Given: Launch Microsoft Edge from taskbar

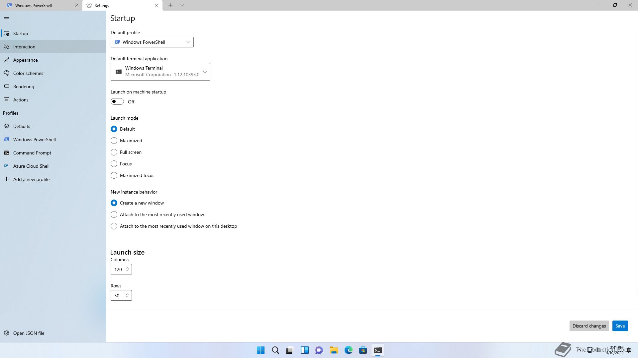Looking at the screenshot, I should pos(349,350).
